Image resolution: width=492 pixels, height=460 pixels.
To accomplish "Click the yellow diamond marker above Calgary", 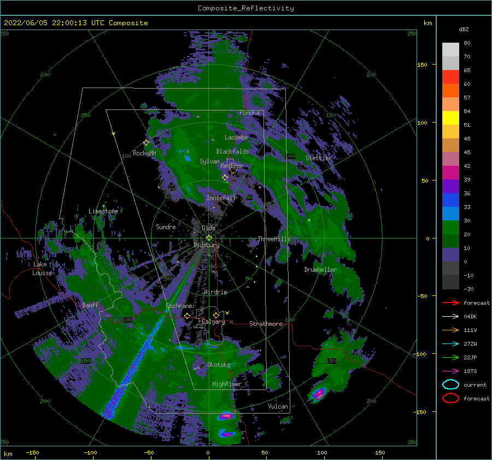I will pos(216,315).
